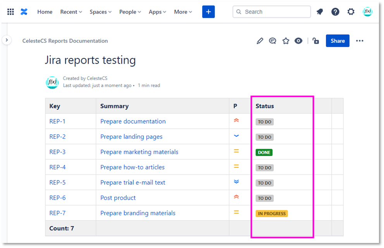Click the Share button

(x=338, y=41)
